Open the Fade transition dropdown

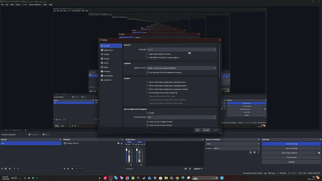233,144
